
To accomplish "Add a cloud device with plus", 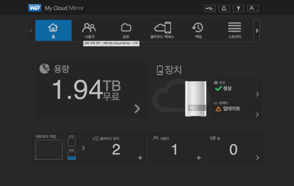I will [x=140, y=158].
